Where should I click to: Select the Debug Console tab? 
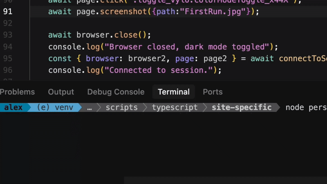click(116, 92)
